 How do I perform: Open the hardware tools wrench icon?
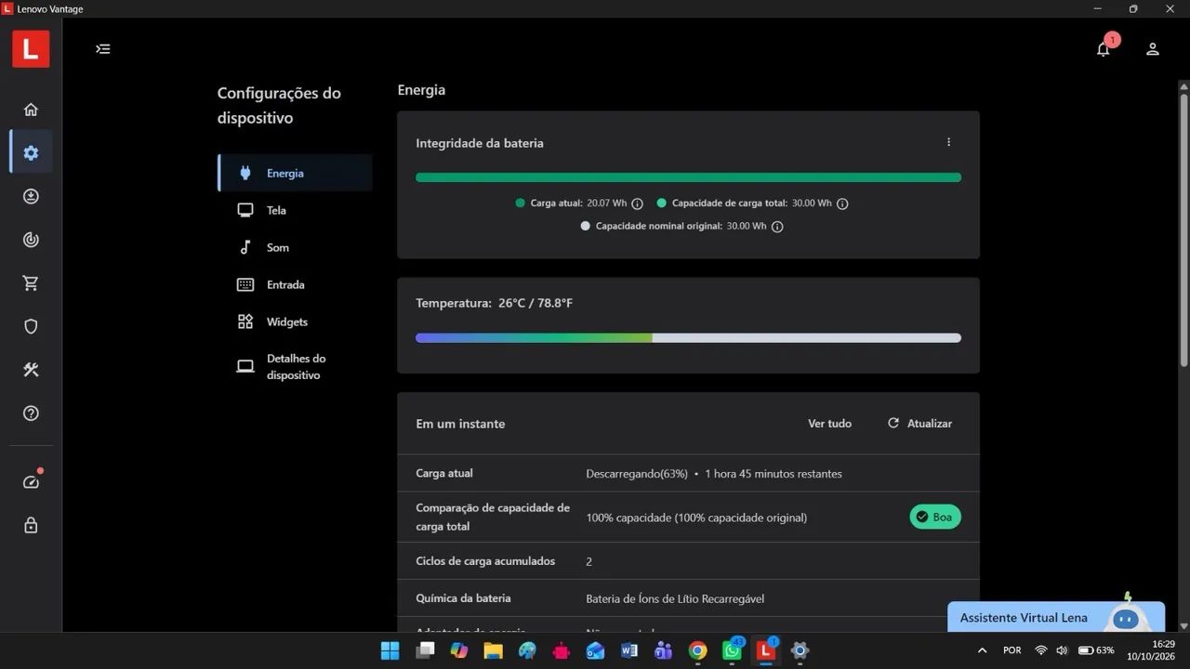click(x=31, y=370)
